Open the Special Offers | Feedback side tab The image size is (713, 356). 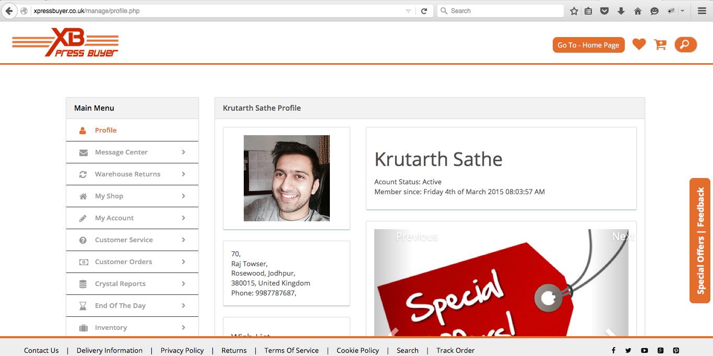point(700,241)
